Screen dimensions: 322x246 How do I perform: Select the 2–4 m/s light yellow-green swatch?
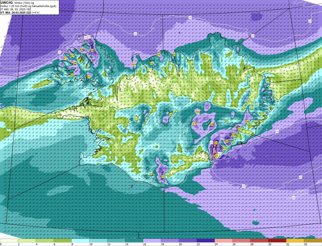click(27, 240)
